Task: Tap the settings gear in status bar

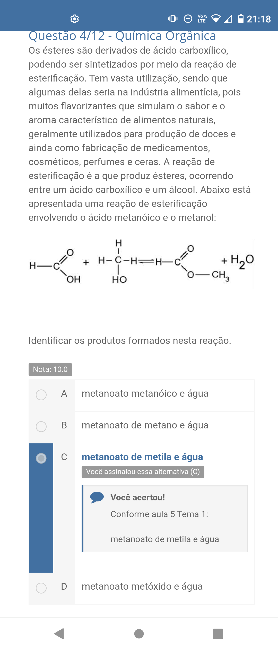Action: click(75, 19)
